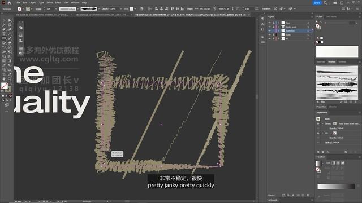Click the Recolor Artwork wheel icon

click(x=141, y=9)
